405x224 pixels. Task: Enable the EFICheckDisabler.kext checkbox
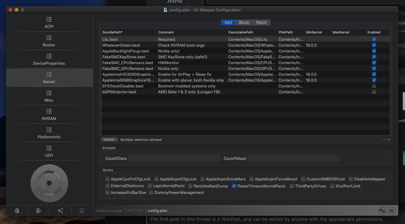click(374, 86)
